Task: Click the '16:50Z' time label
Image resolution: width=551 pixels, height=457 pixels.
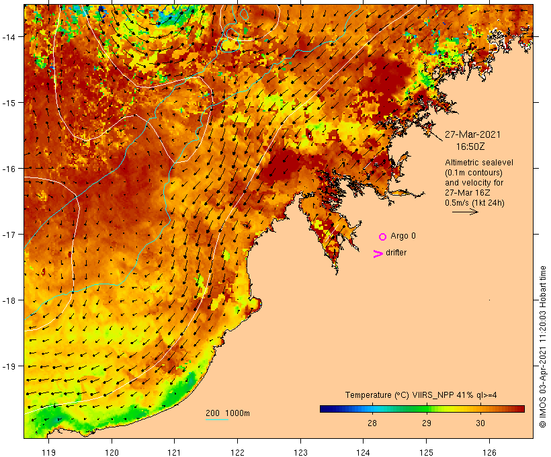Action: click(470, 147)
